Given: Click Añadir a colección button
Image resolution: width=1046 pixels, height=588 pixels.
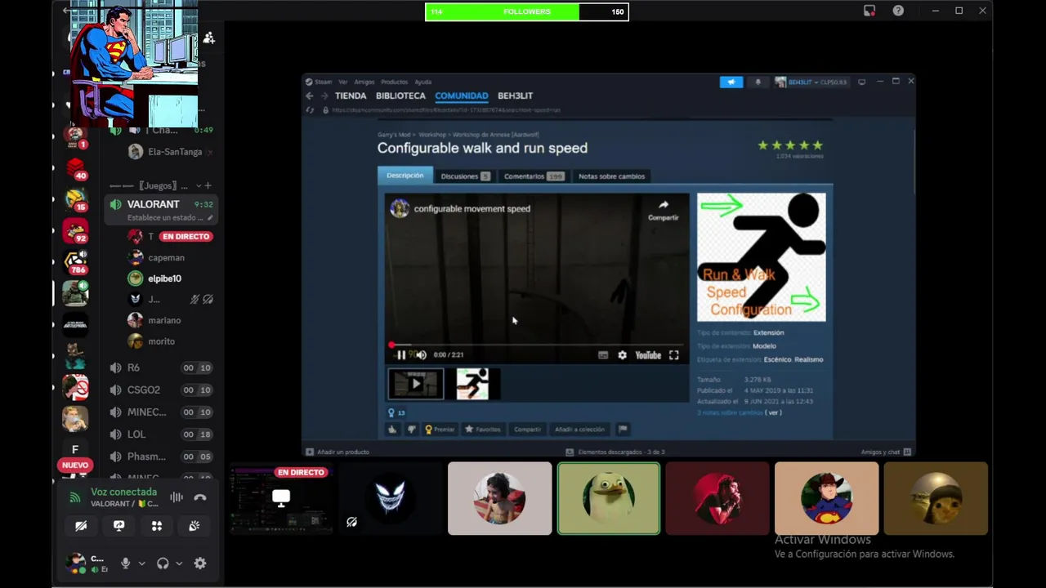Looking at the screenshot, I should click(579, 429).
